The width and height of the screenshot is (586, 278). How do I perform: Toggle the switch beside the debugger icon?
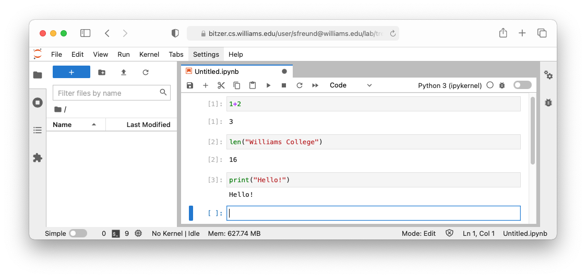click(522, 85)
